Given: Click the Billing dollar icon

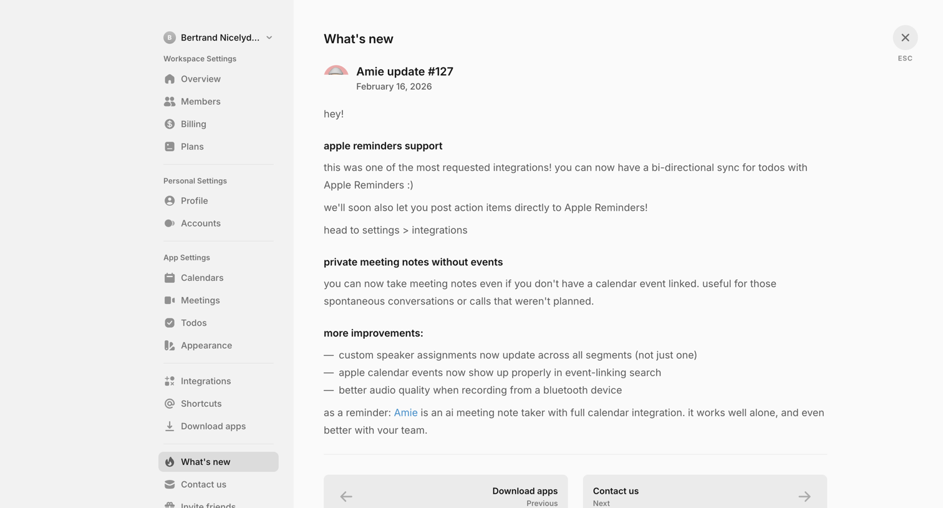Looking at the screenshot, I should tap(170, 124).
